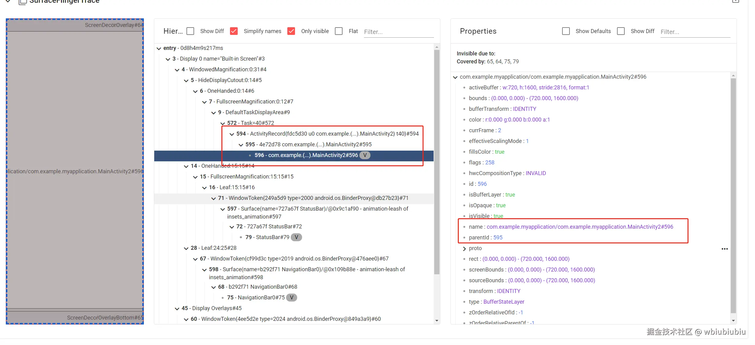Click properties scrollbar up arrow
The width and height of the screenshot is (755, 345).
[733, 76]
